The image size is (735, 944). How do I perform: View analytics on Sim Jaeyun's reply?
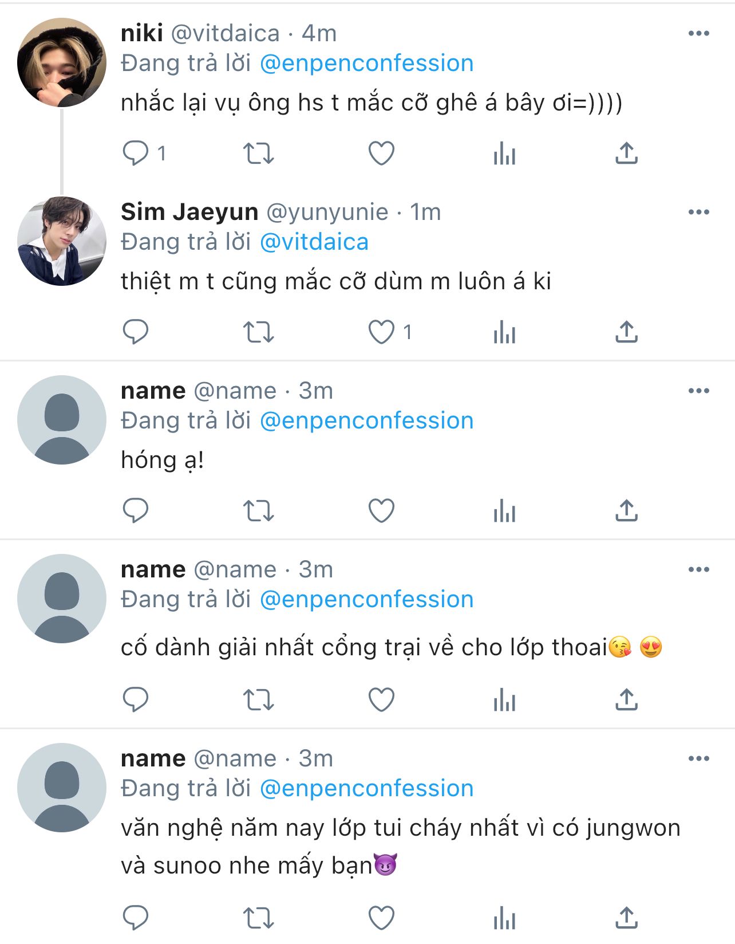tap(504, 332)
